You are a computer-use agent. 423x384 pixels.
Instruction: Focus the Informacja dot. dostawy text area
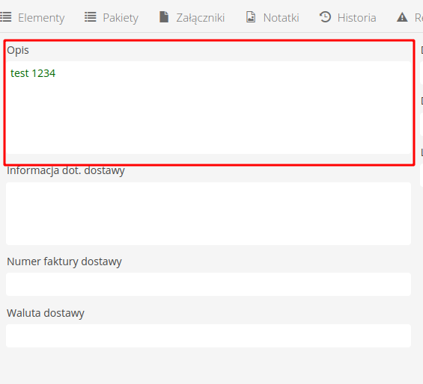[209, 214]
